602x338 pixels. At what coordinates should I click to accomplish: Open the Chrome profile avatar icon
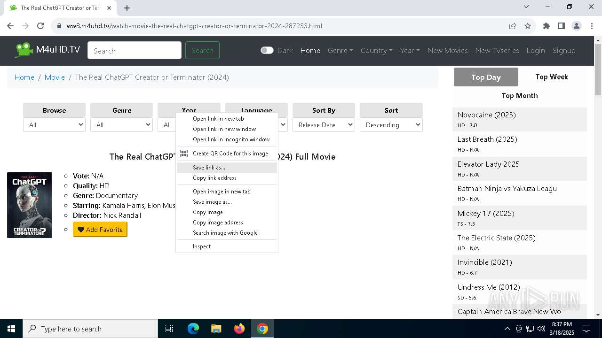tap(576, 26)
